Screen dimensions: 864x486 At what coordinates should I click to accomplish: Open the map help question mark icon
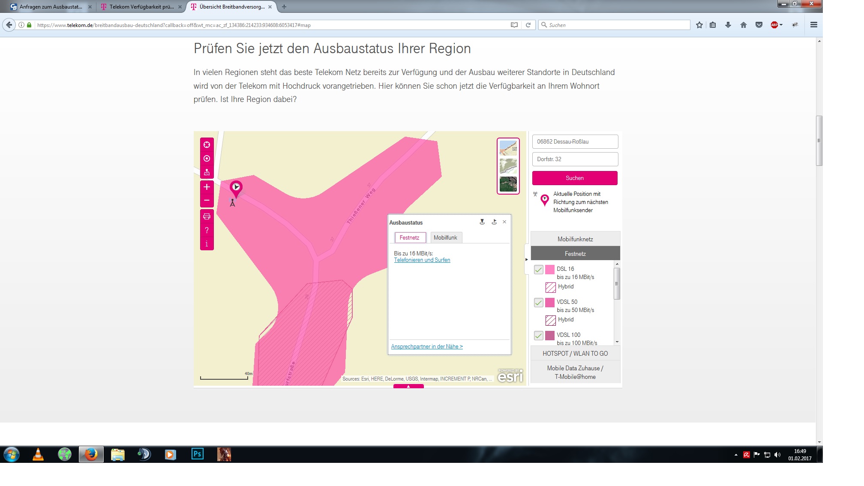click(x=207, y=230)
